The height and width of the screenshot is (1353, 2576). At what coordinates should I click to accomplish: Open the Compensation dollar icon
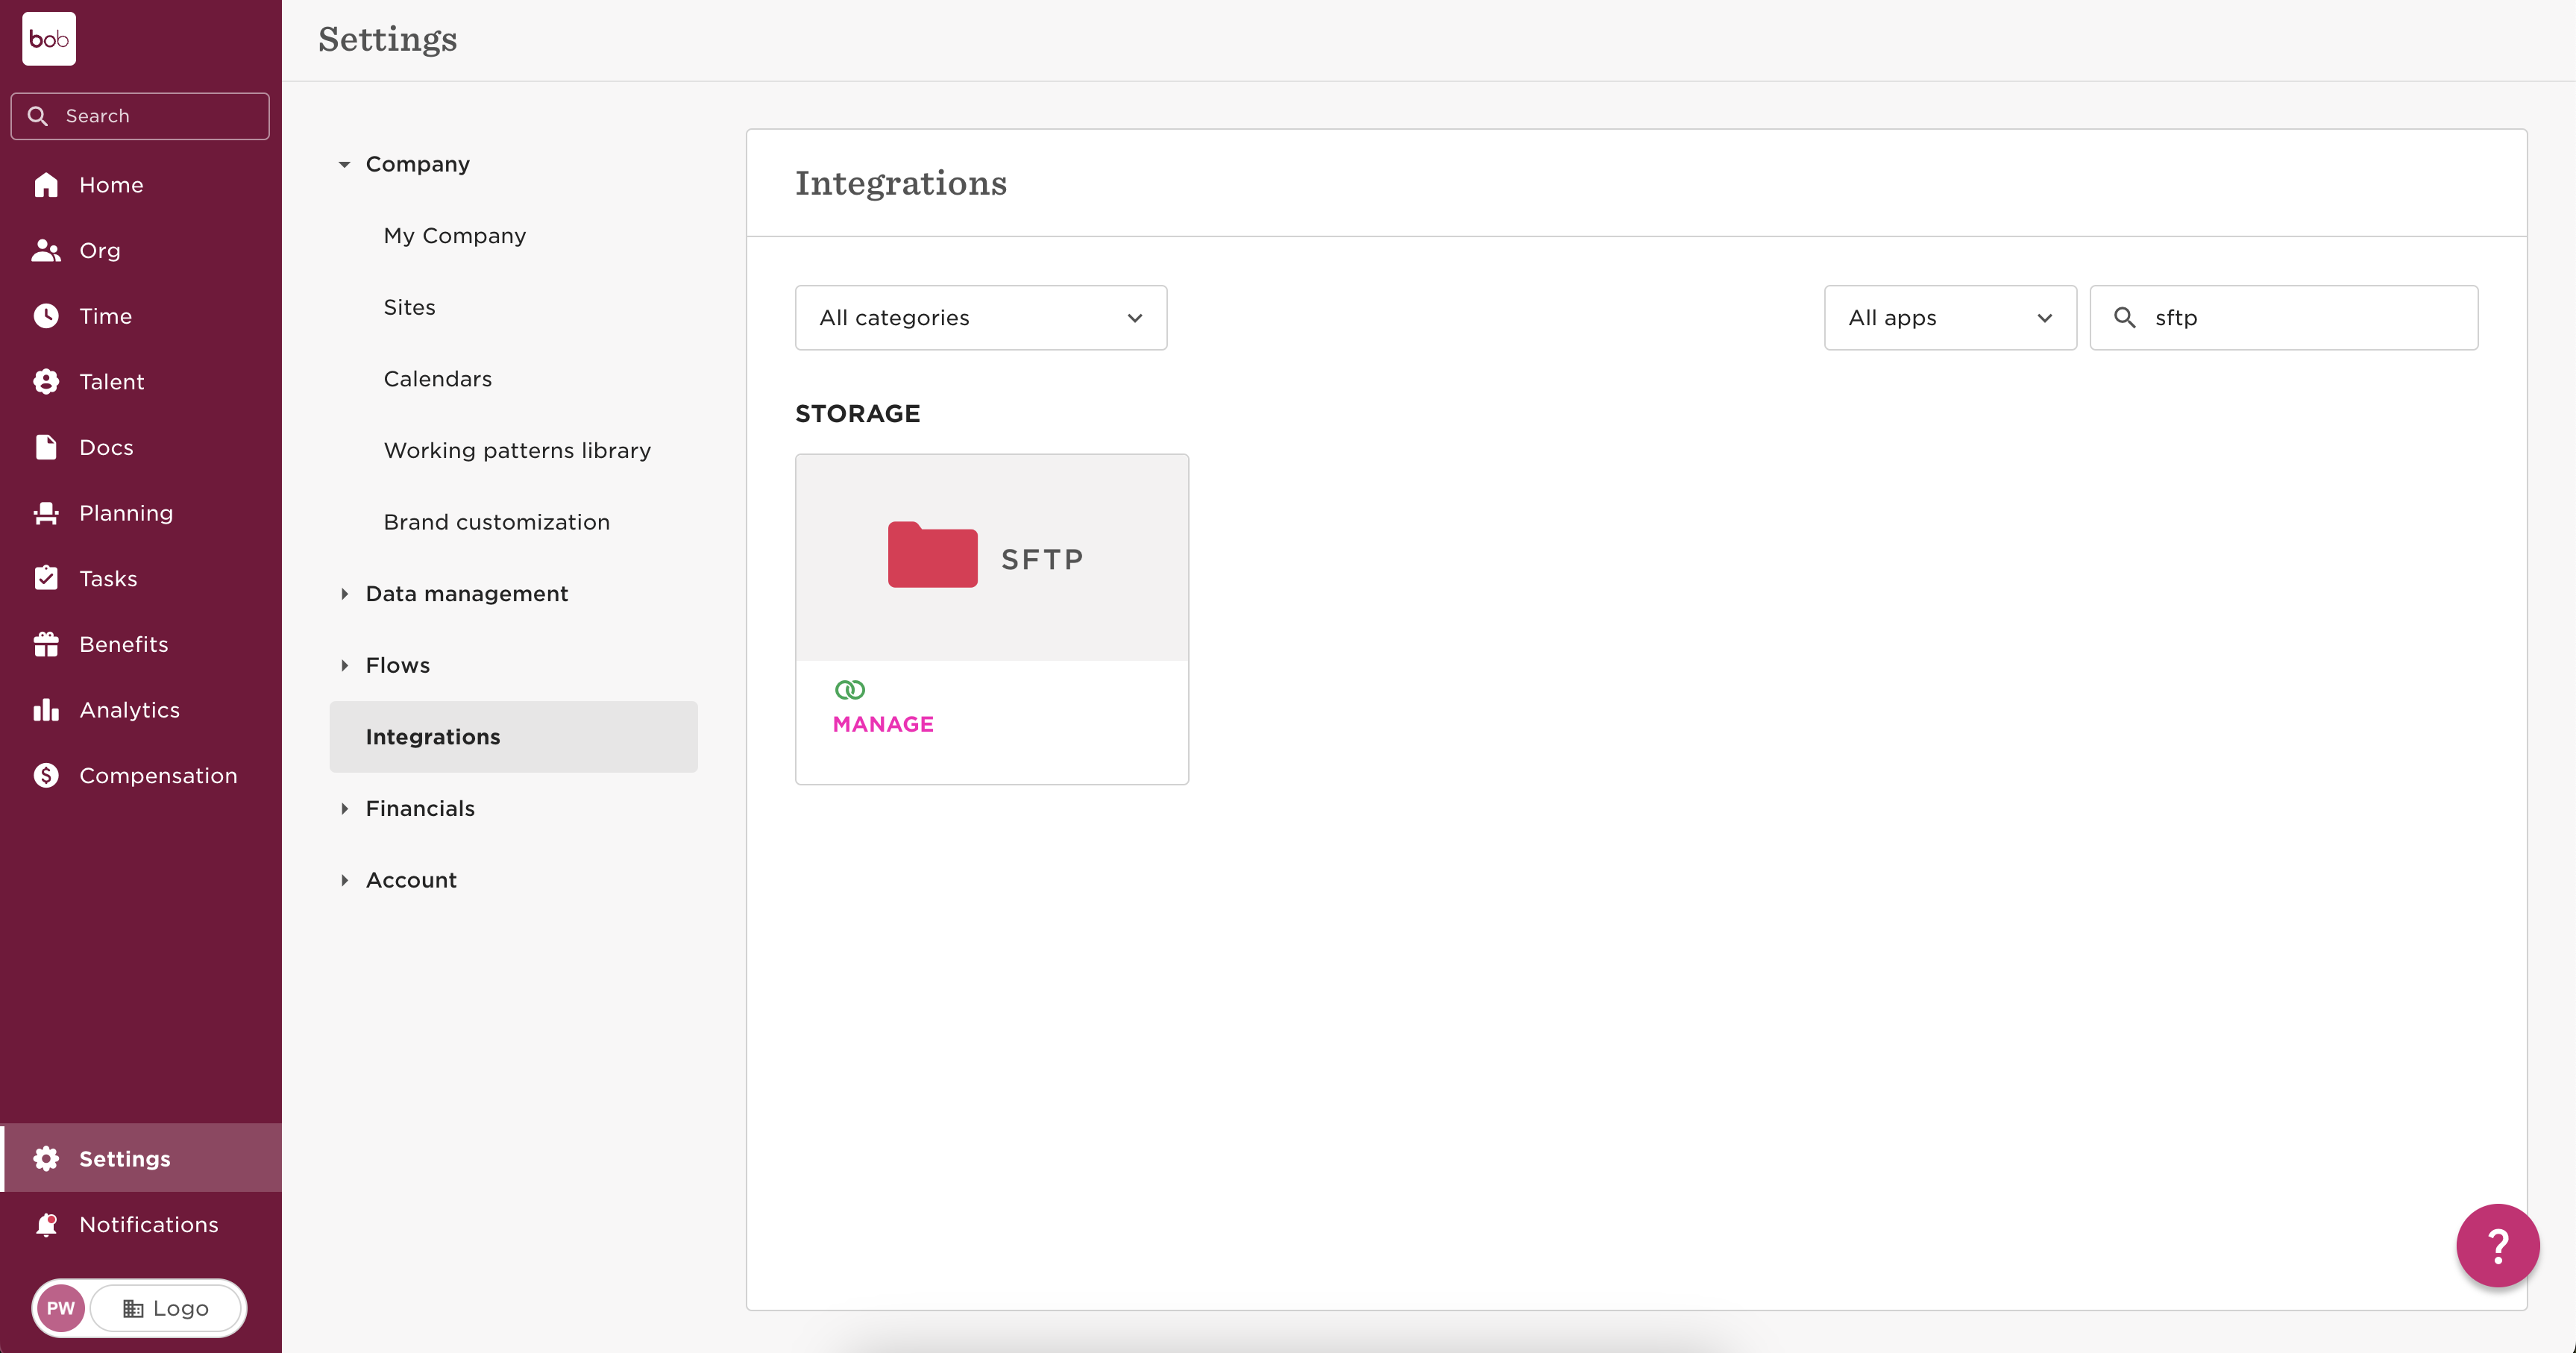46,775
